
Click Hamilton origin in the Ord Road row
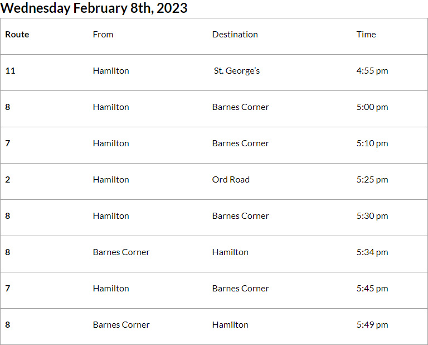point(111,180)
